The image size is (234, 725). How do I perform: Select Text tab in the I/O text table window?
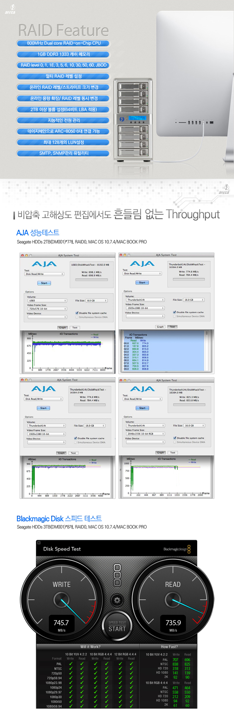point(173,327)
